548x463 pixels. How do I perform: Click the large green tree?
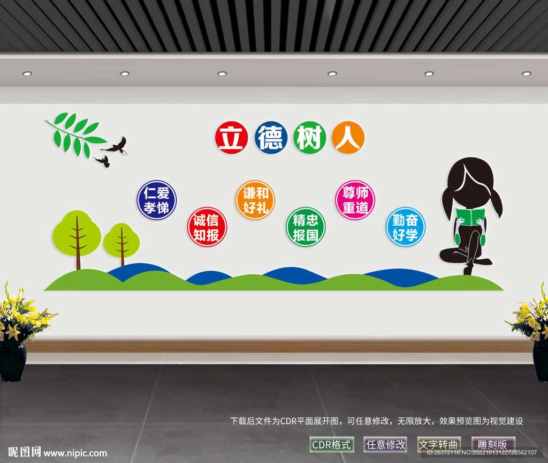77,240
